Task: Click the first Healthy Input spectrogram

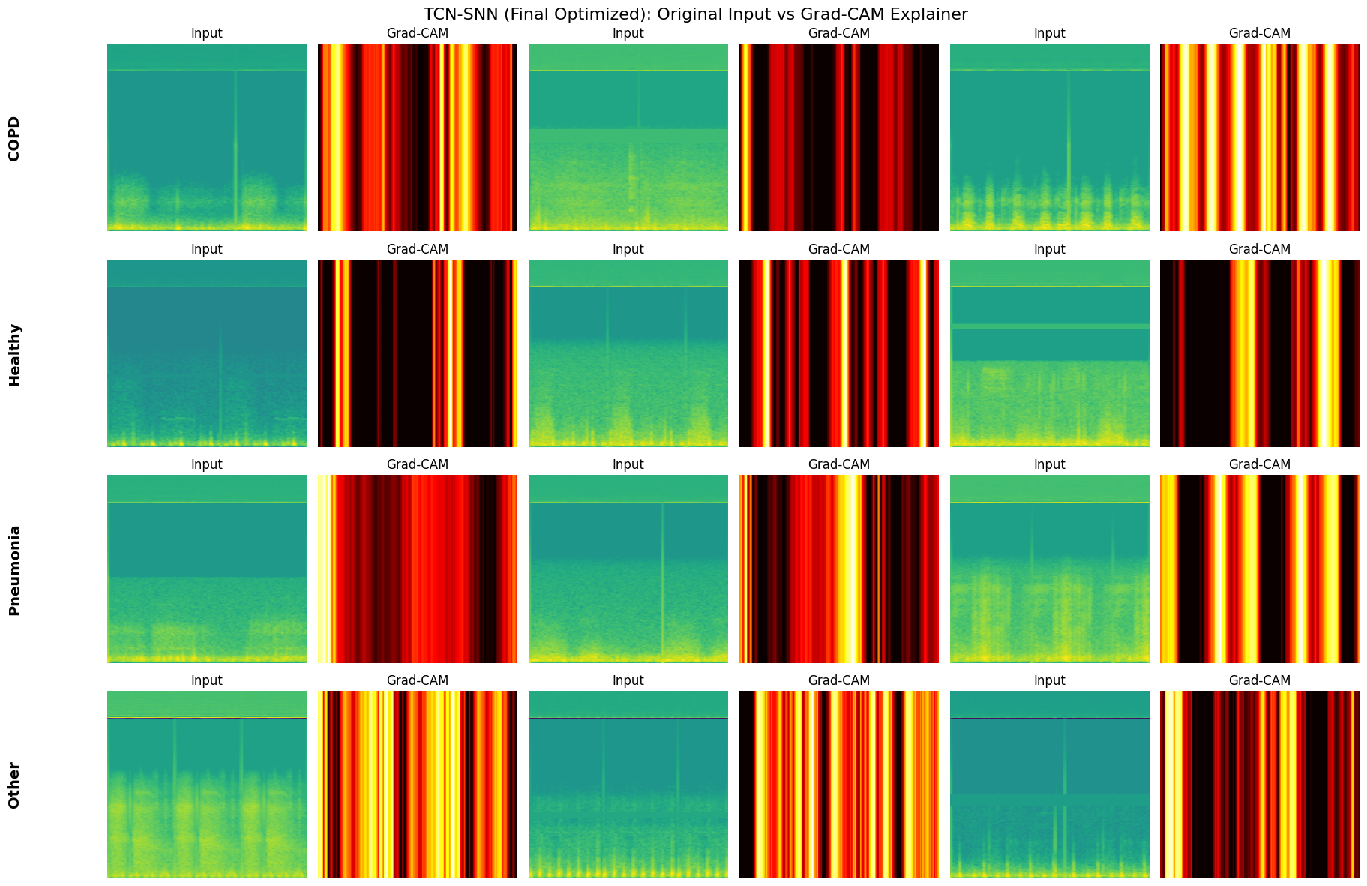Action: [x=205, y=352]
